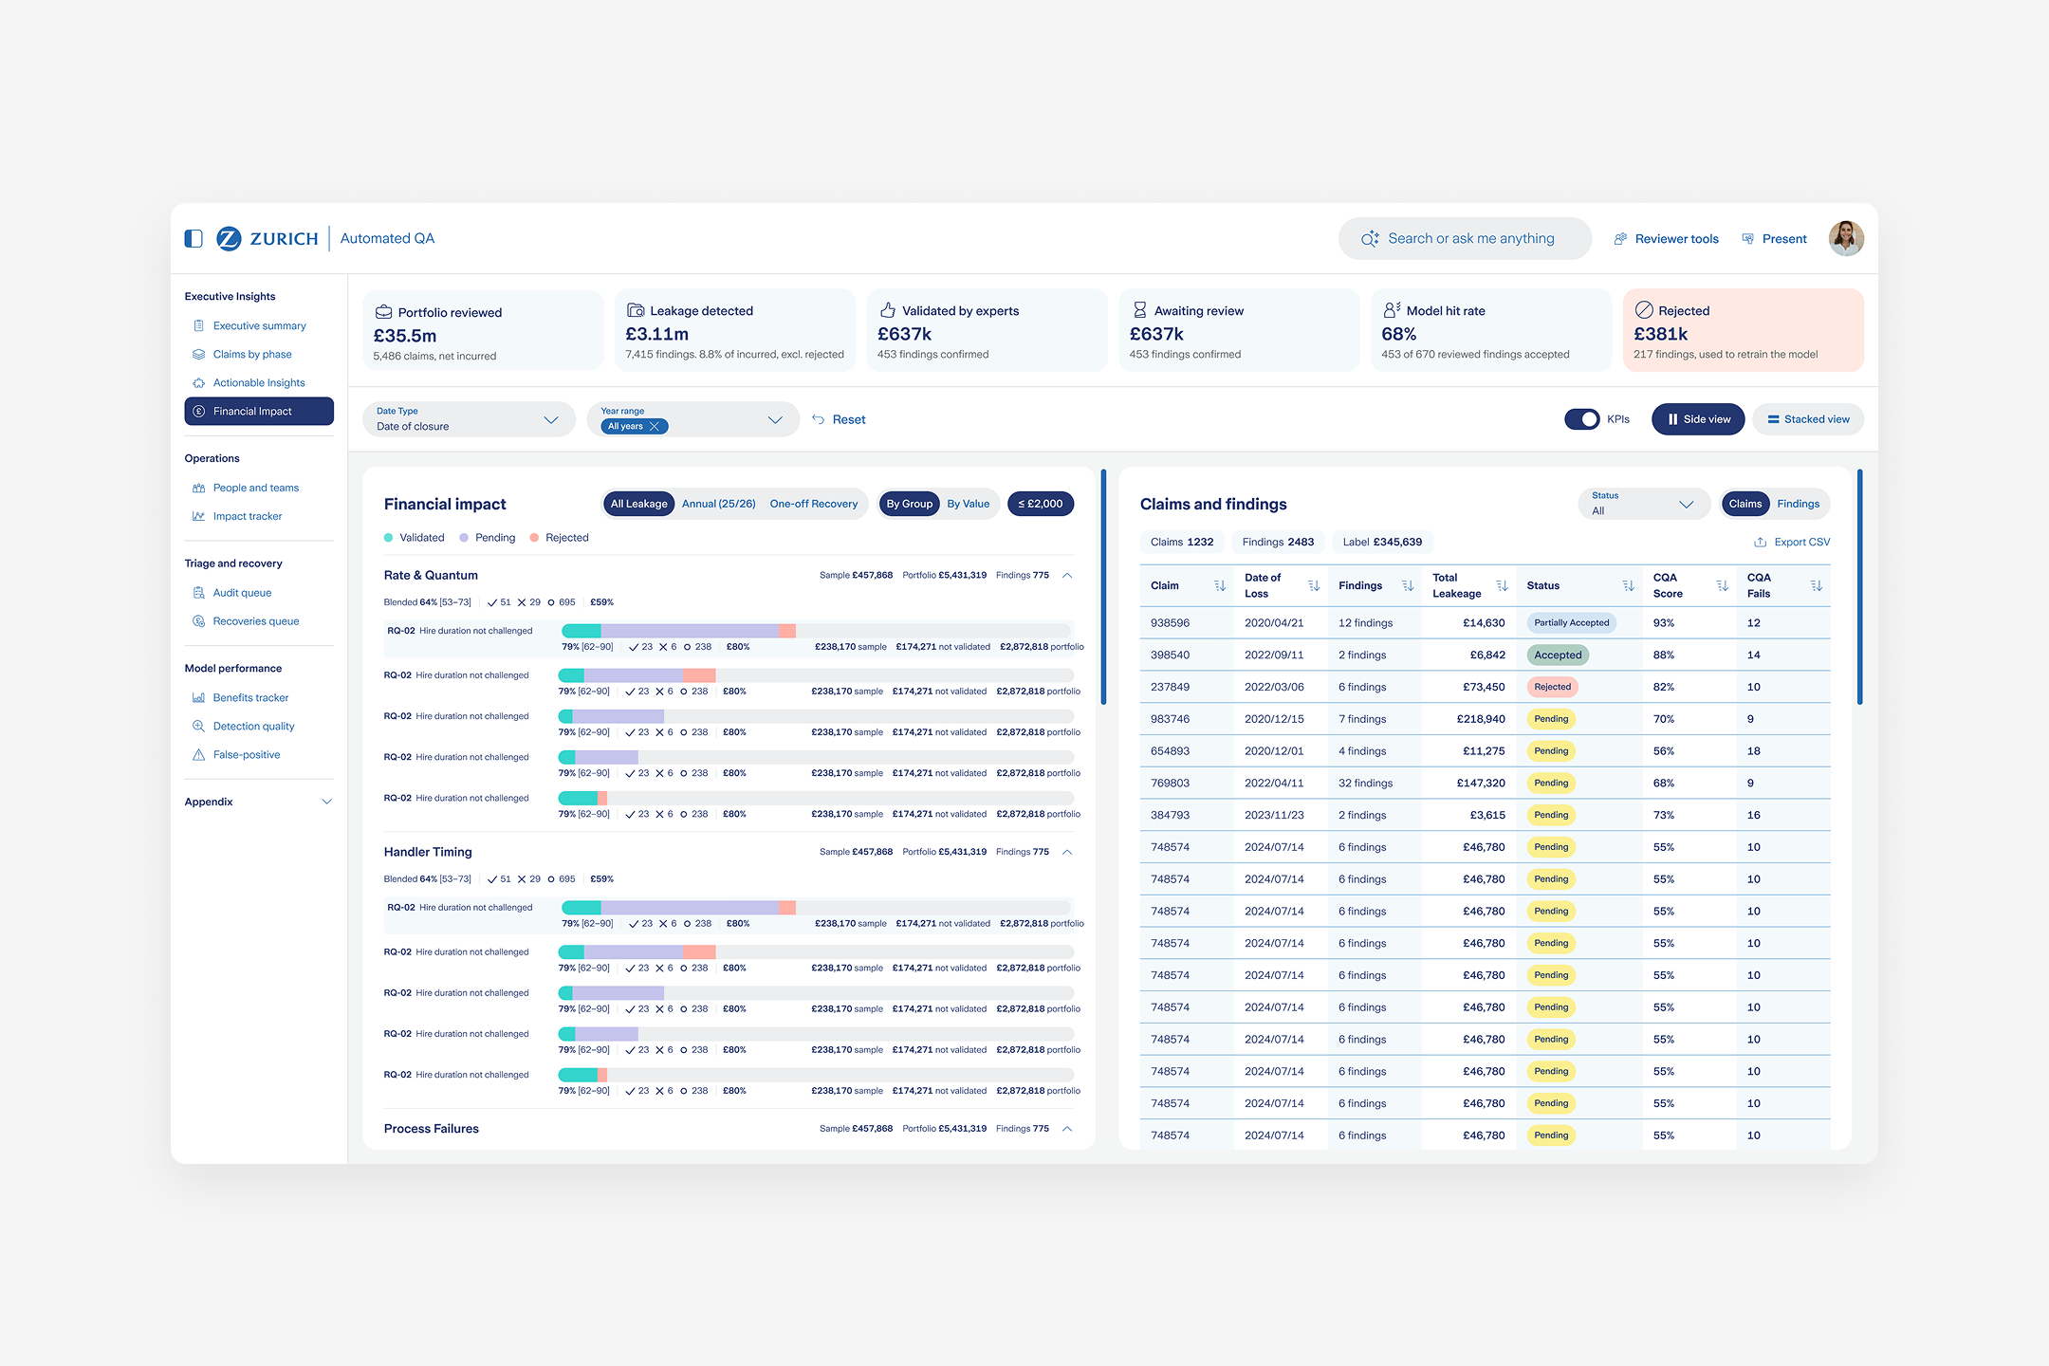Switch to Stacked view
The height and width of the screenshot is (1366, 2049).
tap(1808, 419)
